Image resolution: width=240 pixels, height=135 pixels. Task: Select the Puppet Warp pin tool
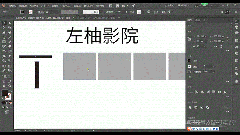(x=10, y=56)
